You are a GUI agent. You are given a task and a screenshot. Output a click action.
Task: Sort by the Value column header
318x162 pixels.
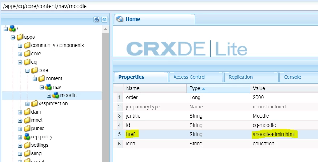[x=284, y=88]
